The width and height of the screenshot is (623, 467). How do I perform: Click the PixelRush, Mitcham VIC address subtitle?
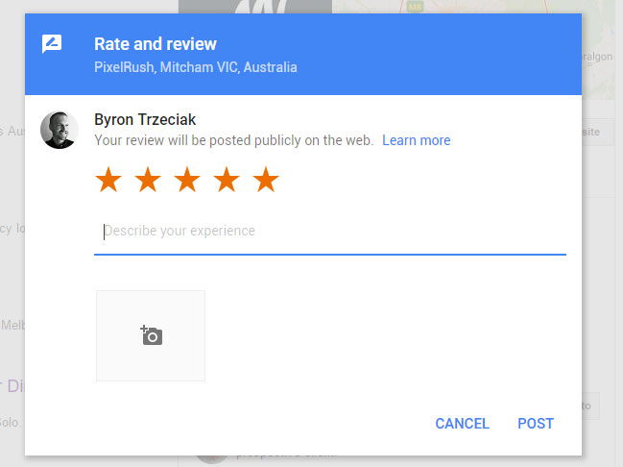click(x=196, y=68)
